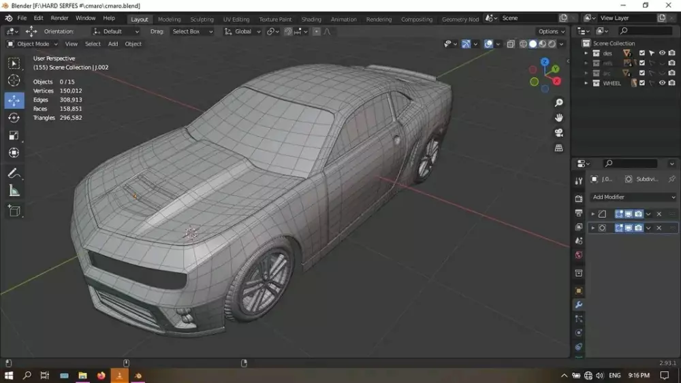The image size is (681, 383).
Task: Click the camera view icon in viewport
Action: 559,133
